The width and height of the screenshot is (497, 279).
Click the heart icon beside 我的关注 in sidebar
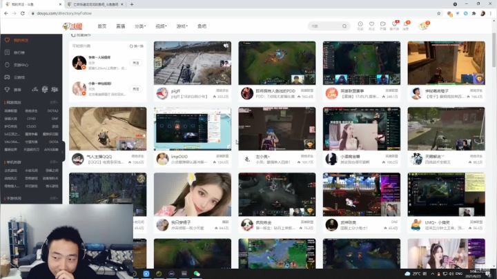tap(7, 40)
